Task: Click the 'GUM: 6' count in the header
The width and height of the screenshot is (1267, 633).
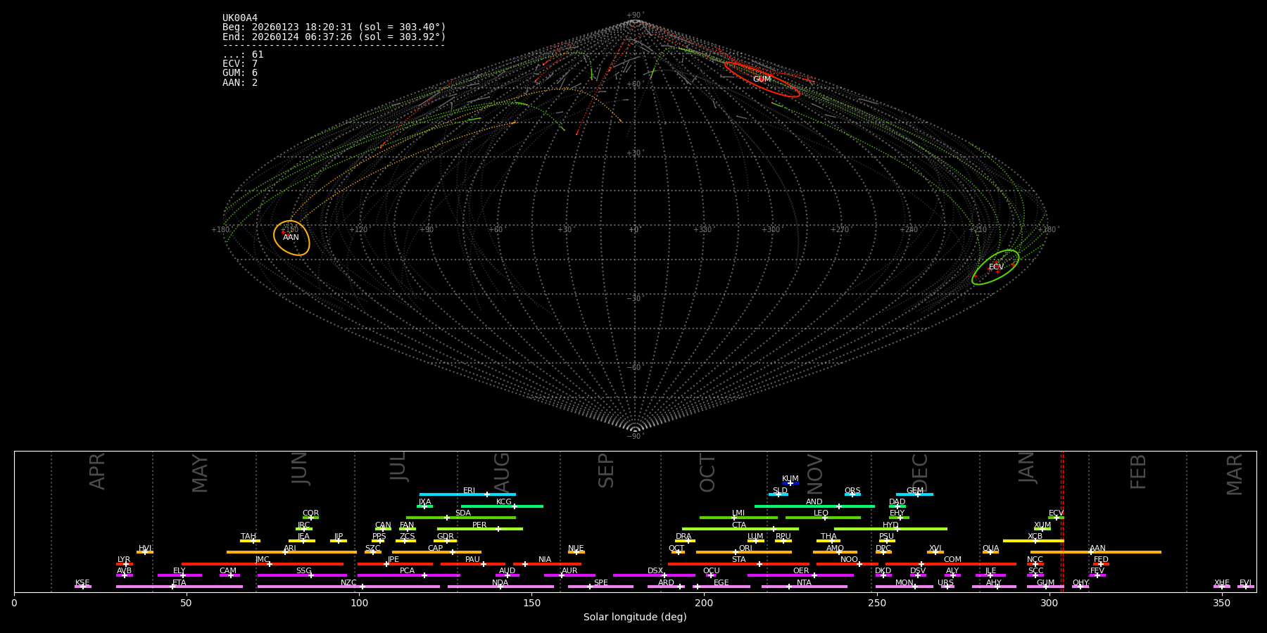Action: [240, 73]
